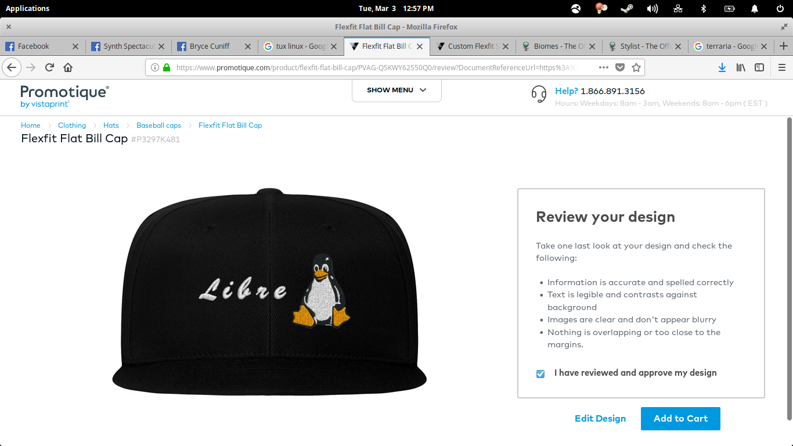Switch to the Bryce Cuniff Facebook tab

[x=210, y=46]
